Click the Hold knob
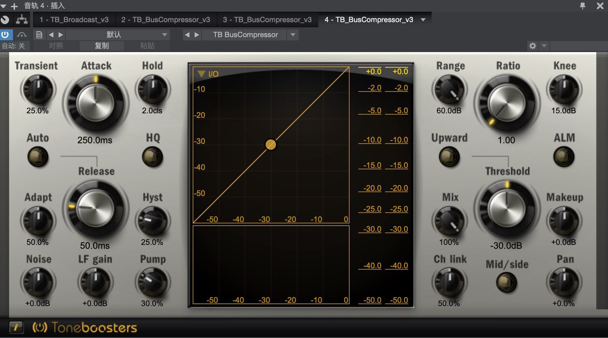608x338 pixels. pyautogui.click(x=152, y=89)
